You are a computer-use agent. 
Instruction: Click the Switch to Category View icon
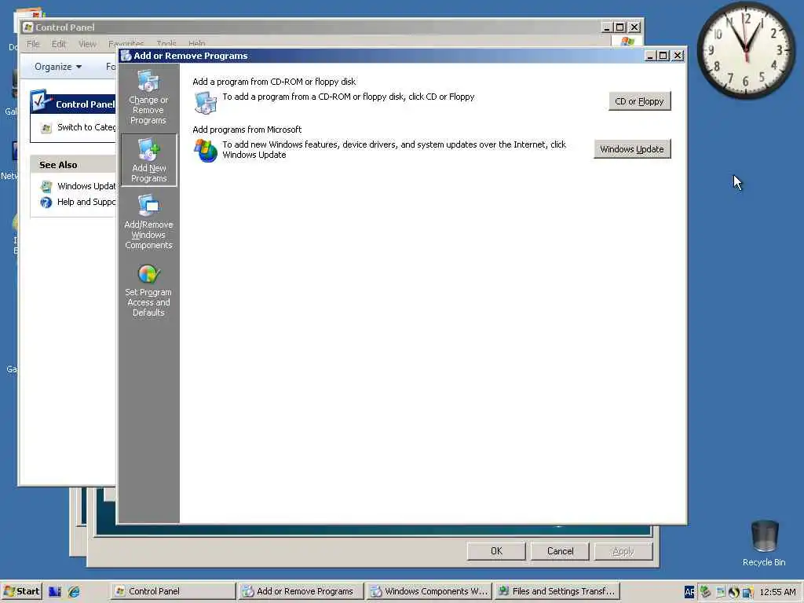pos(46,128)
